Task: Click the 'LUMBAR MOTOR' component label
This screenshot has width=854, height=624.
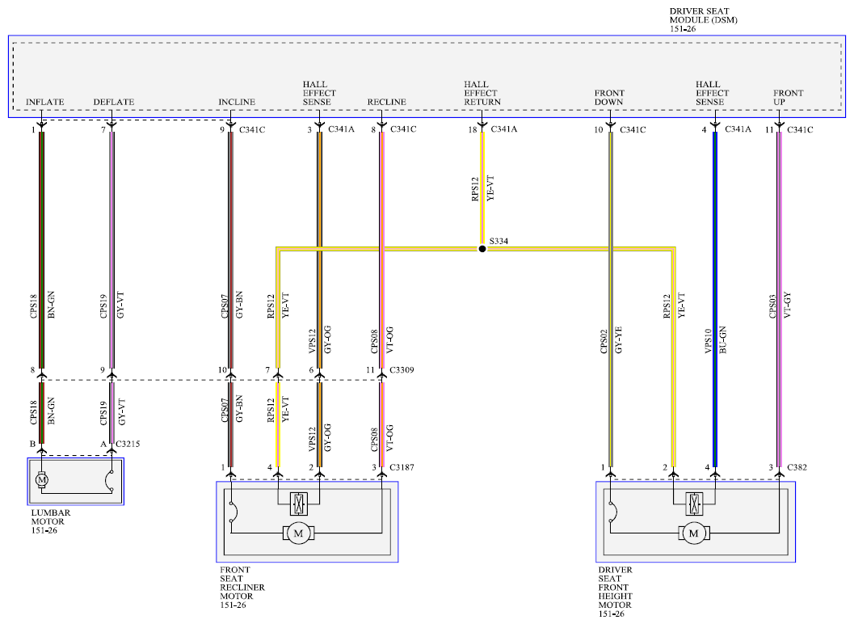Action: (51, 517)
